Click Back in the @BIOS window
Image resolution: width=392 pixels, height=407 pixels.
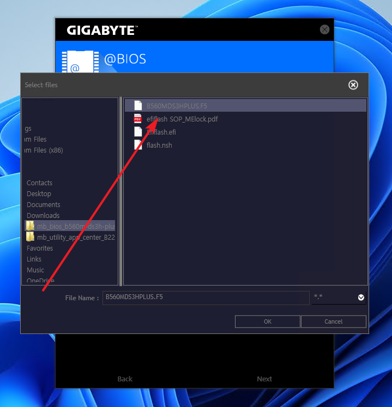125,379
